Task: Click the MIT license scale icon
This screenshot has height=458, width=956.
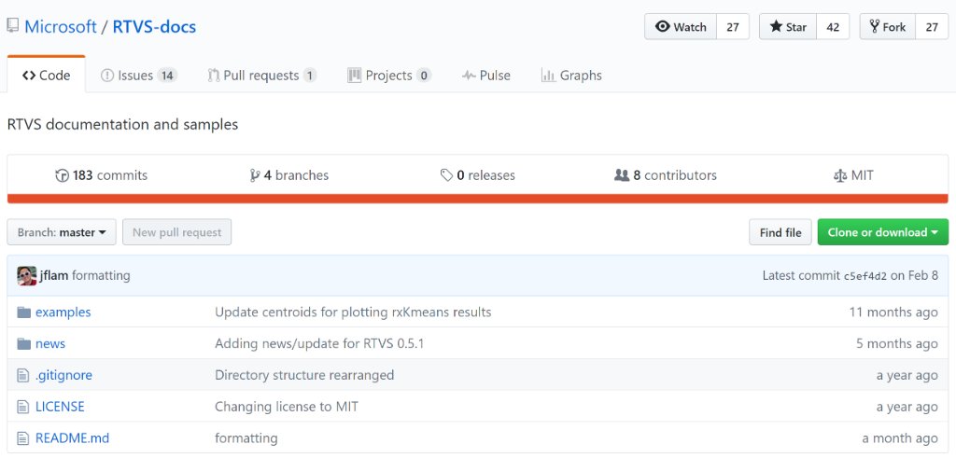Action: [840, 176]
